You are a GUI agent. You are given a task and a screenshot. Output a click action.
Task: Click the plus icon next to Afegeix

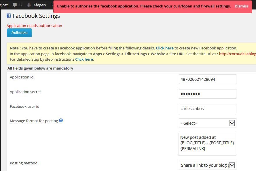[29, 5]
